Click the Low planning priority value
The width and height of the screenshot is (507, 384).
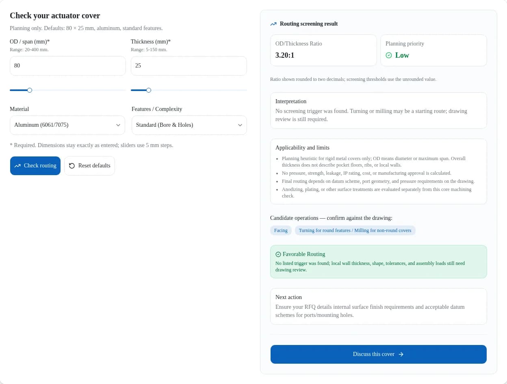point(402,55)
